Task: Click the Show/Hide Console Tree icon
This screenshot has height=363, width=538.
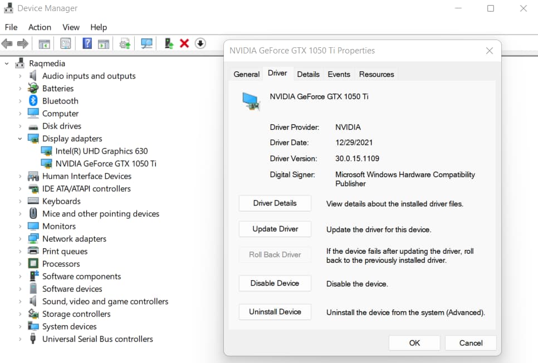Action: click(x=44, y=43)
